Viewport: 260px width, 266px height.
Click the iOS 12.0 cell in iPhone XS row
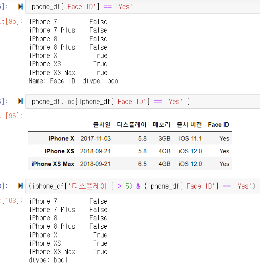(x=190, y=151)
